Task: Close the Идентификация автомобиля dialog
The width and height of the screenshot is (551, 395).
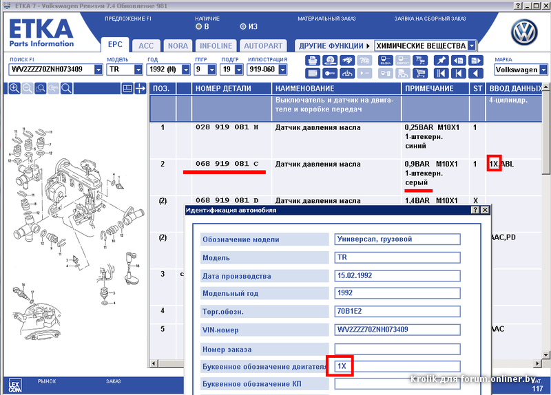Action: pos(485,210)
